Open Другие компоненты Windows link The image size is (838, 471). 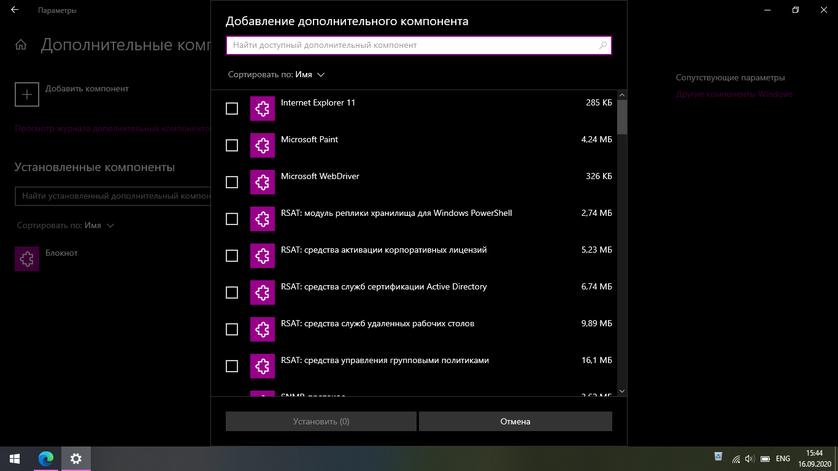[x=734, y=94]
